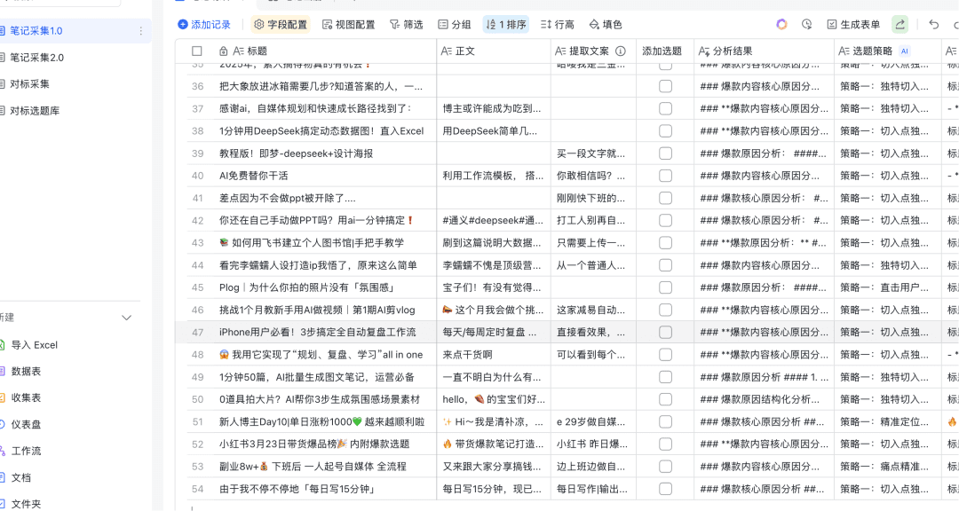
Task: Click the lock icon in 标题 header
Action: pos(224,51)
